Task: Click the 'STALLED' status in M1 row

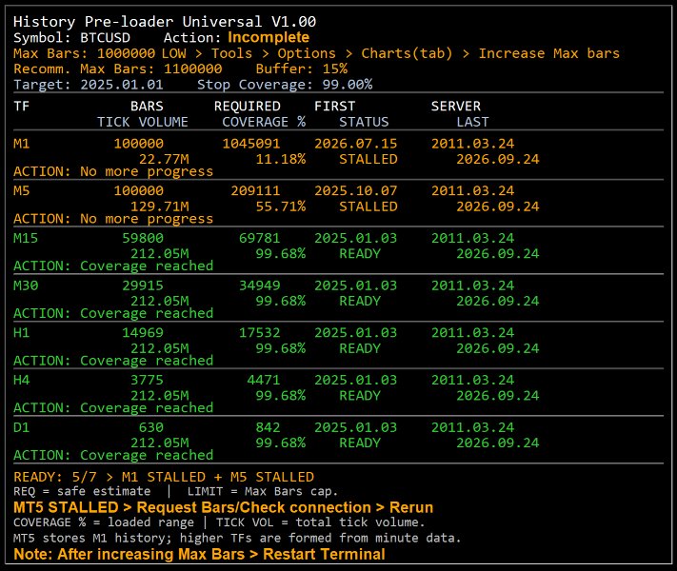Action: click(x=368, y=159)
